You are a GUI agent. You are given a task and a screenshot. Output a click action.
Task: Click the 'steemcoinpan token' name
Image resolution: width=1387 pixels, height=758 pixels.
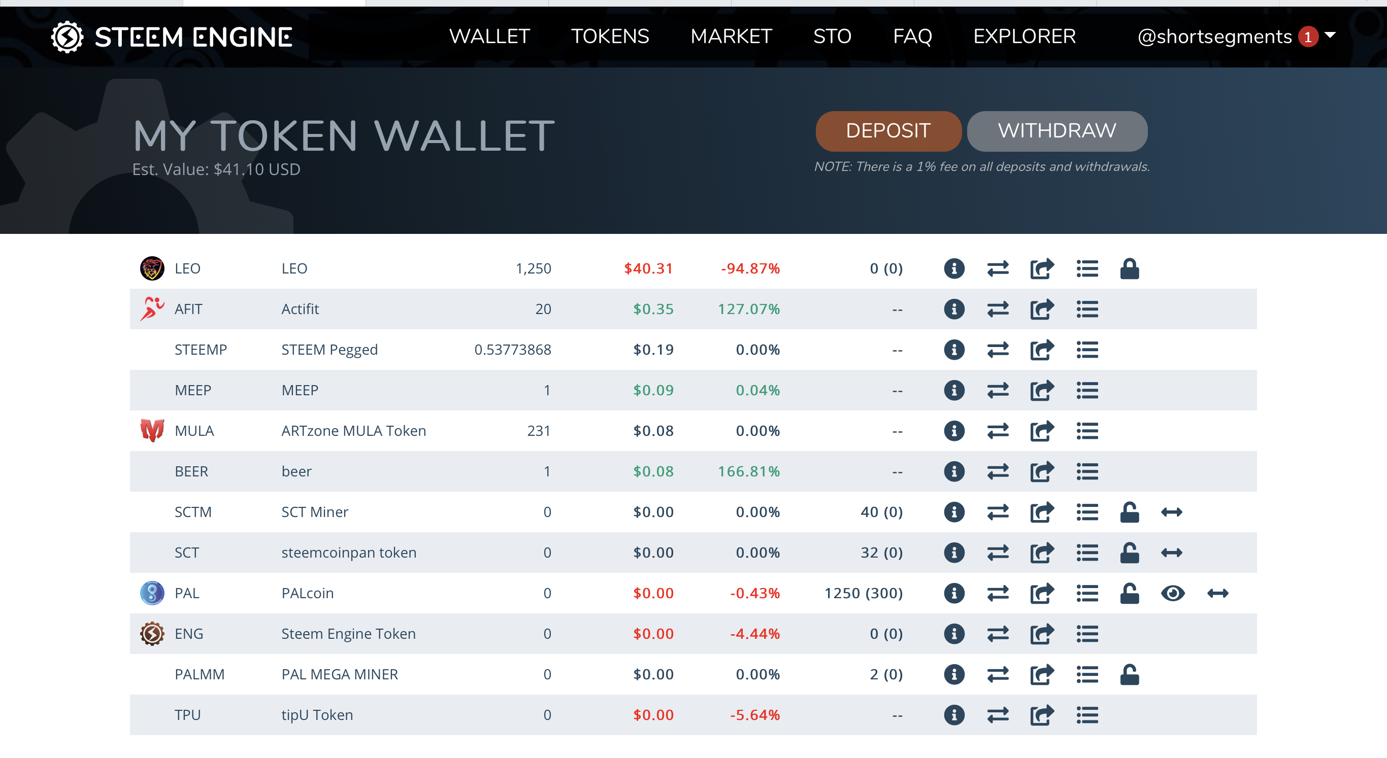click(x=349, y=553)
